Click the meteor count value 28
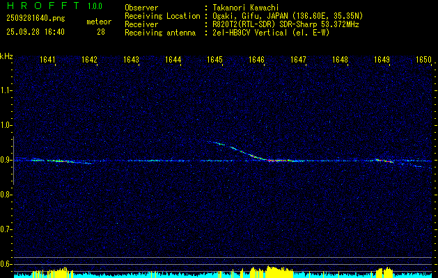The height and width of the screenshot is (278, 438). [101, 32]
